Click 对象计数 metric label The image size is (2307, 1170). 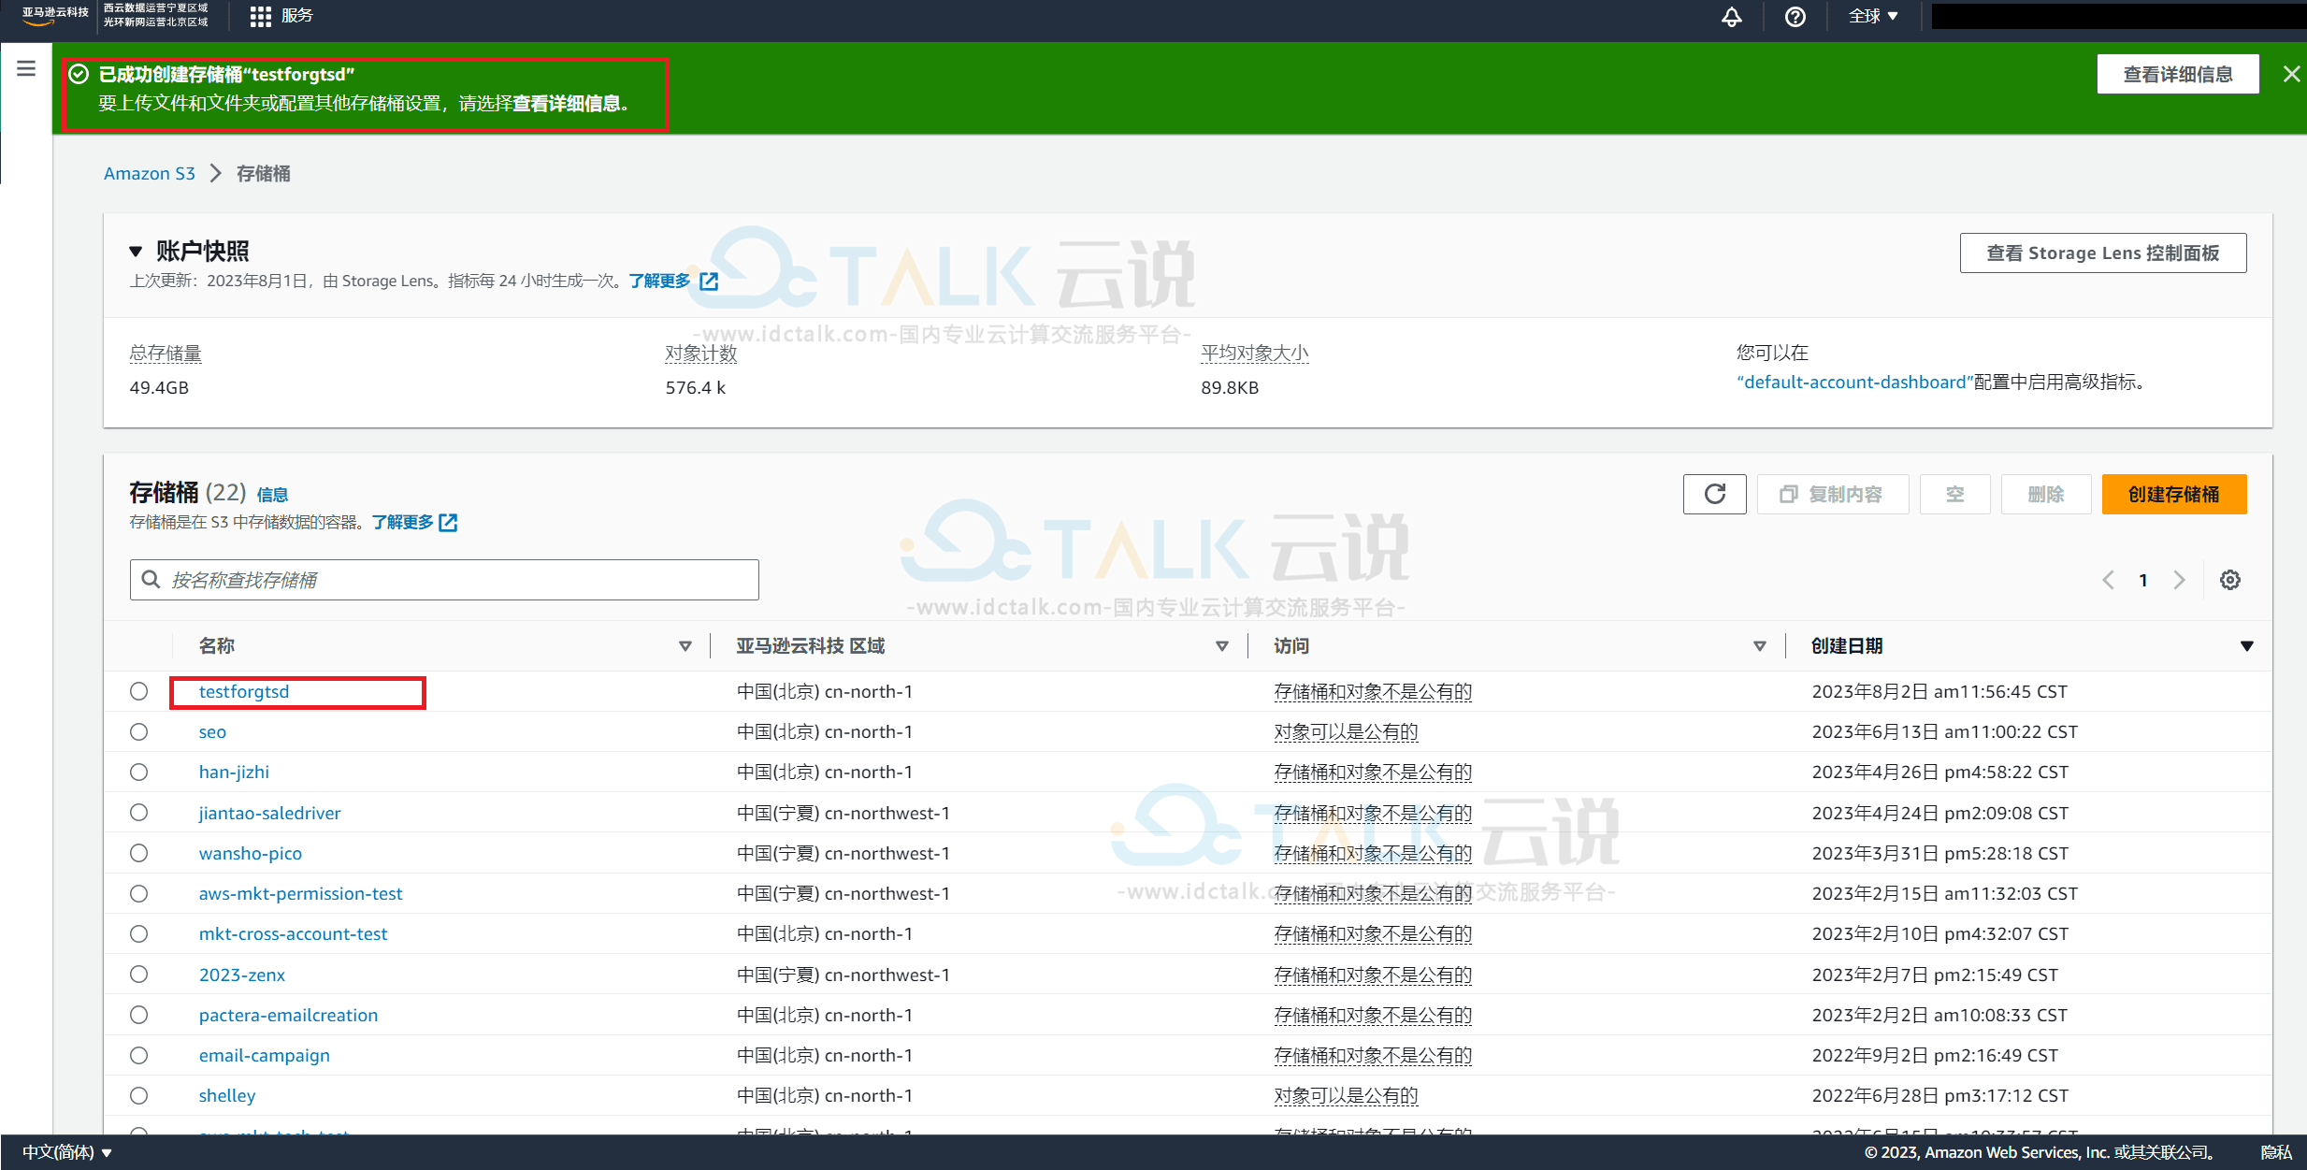click(701, 354)
